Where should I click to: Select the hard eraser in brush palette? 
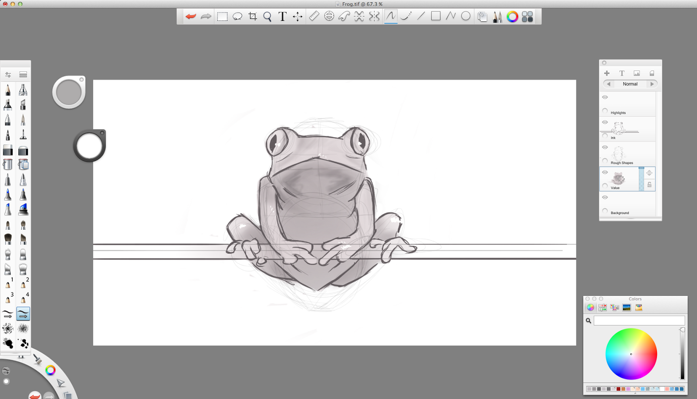[x=8, y=151]
